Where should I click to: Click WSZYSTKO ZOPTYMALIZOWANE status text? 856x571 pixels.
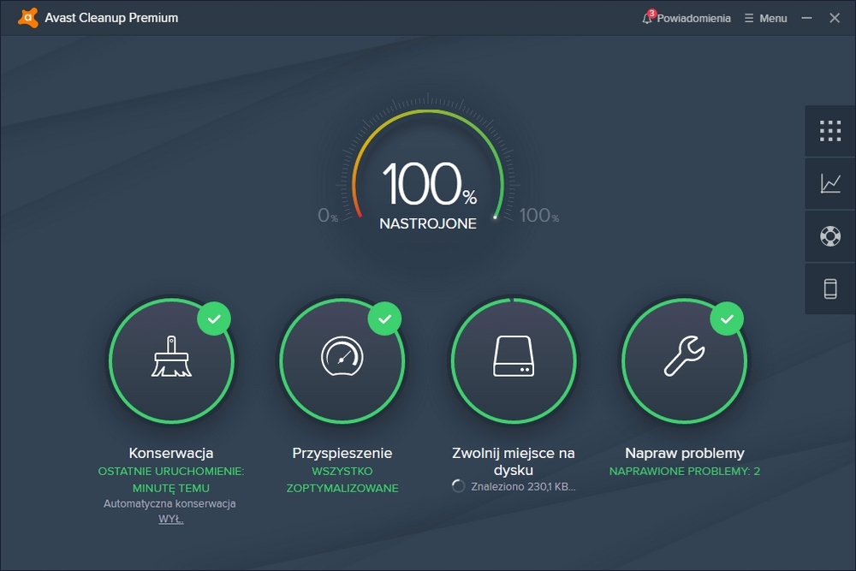point(342,479)
